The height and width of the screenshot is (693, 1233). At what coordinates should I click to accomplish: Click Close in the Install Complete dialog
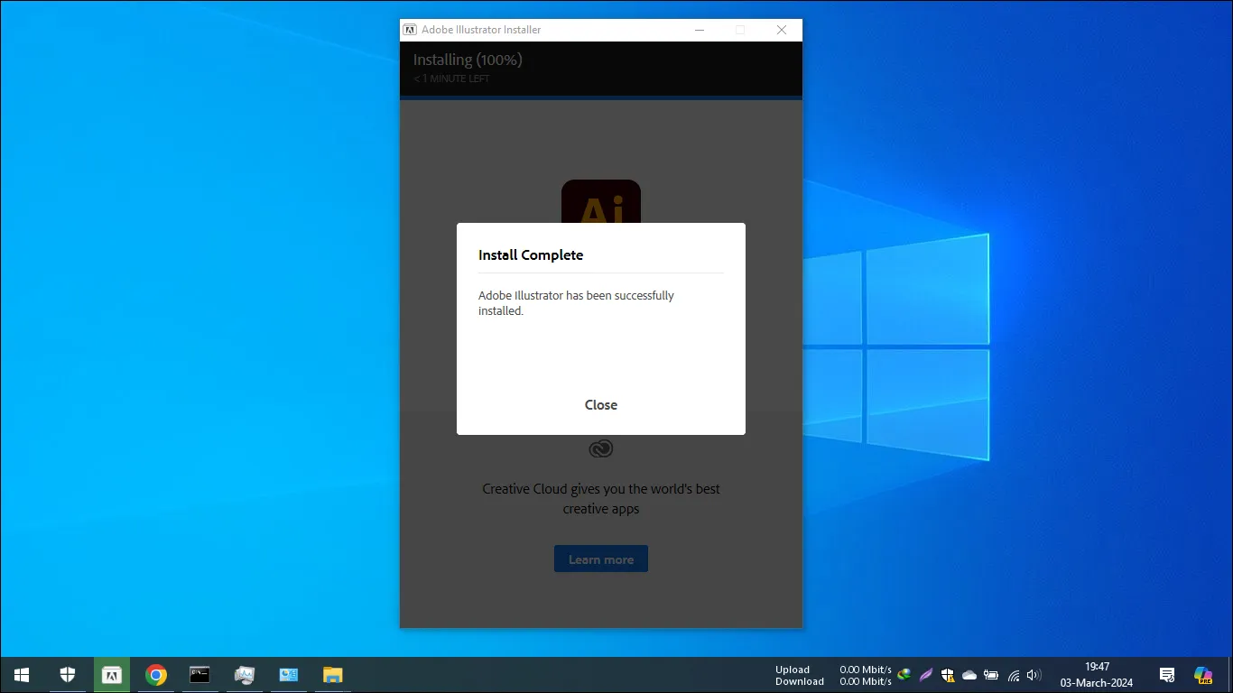tap(600, 405)
